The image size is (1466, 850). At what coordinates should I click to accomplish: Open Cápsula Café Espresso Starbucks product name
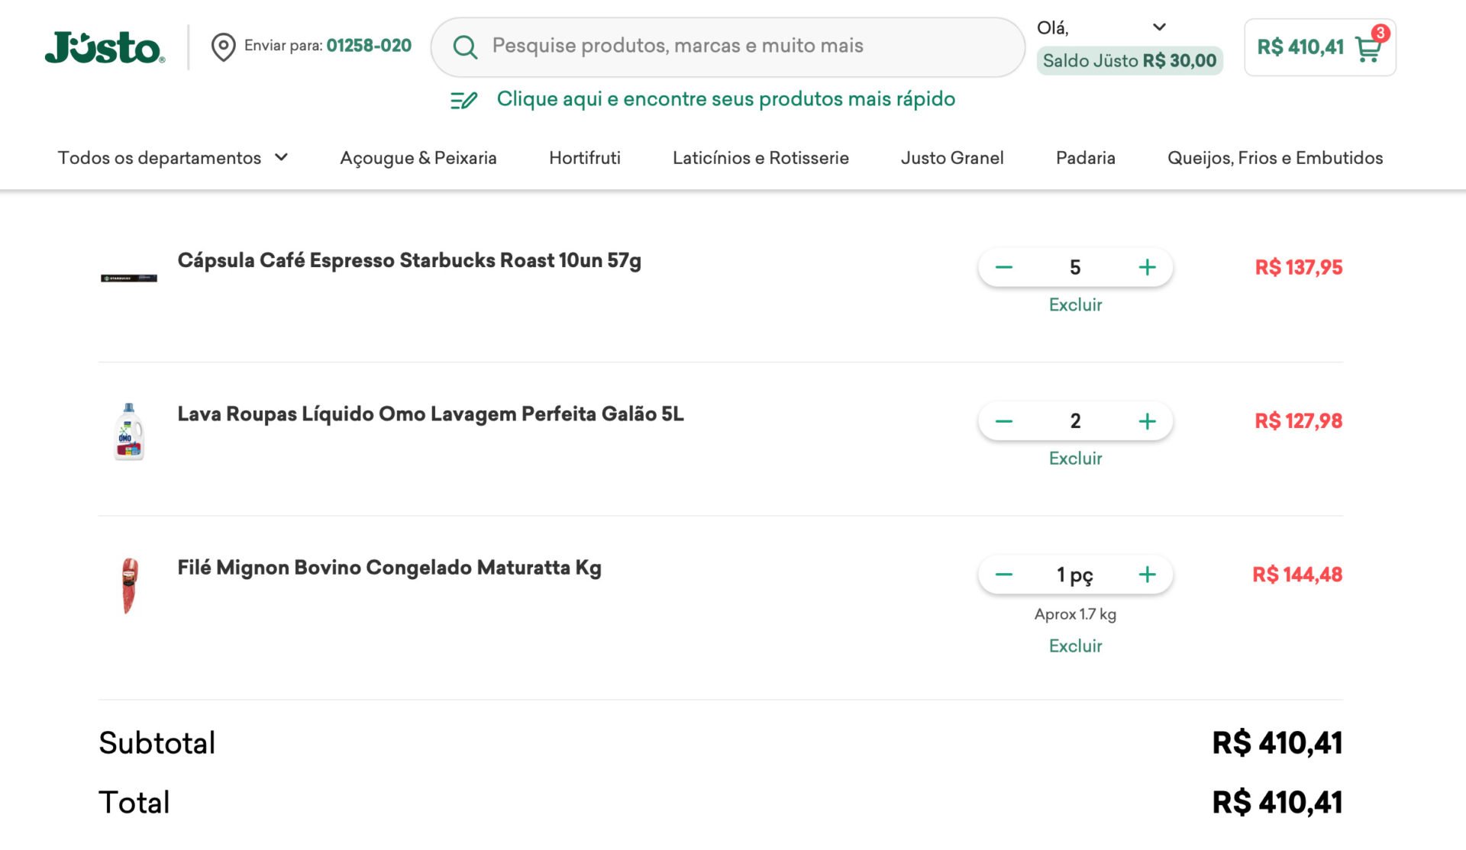[x=409, y=261]
